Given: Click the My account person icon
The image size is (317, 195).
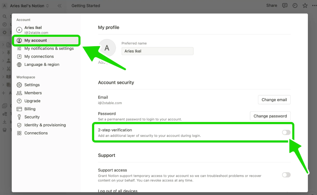Looking at the screenshot, I should pos(19,41).
